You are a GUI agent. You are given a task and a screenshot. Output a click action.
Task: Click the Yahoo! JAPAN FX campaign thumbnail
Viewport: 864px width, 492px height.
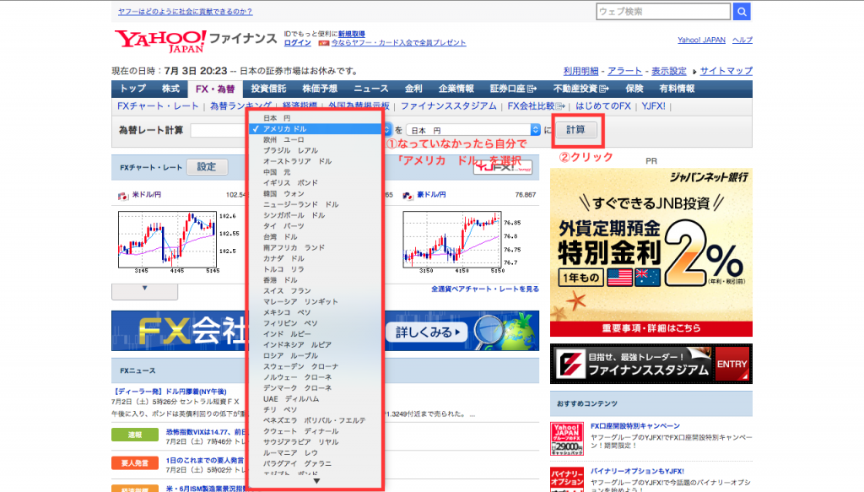tap(567, 439)
